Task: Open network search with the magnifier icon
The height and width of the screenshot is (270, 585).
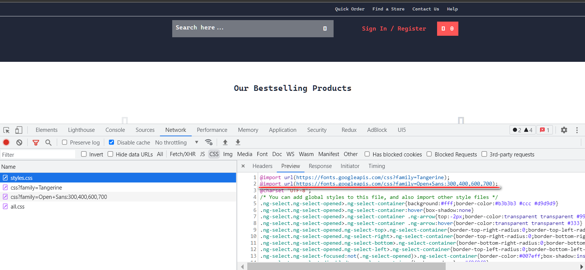Action: 48,142
